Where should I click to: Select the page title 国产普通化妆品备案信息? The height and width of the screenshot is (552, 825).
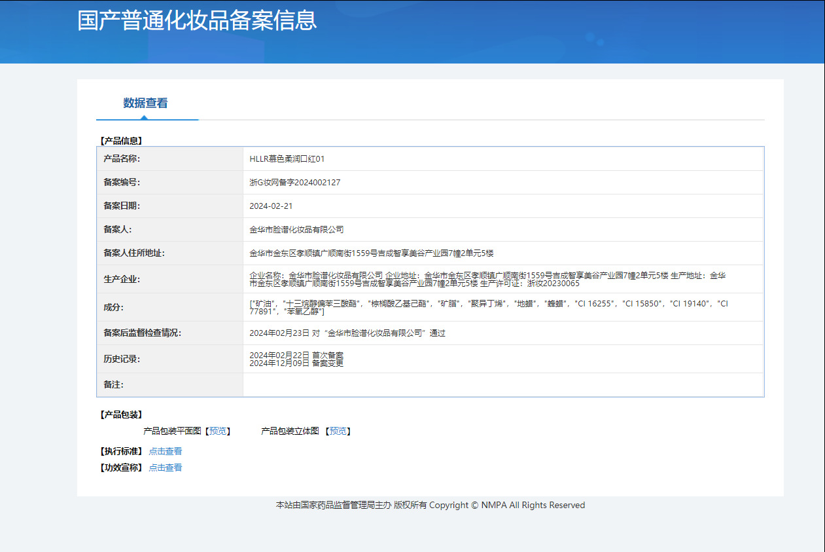tap(197, 20)
